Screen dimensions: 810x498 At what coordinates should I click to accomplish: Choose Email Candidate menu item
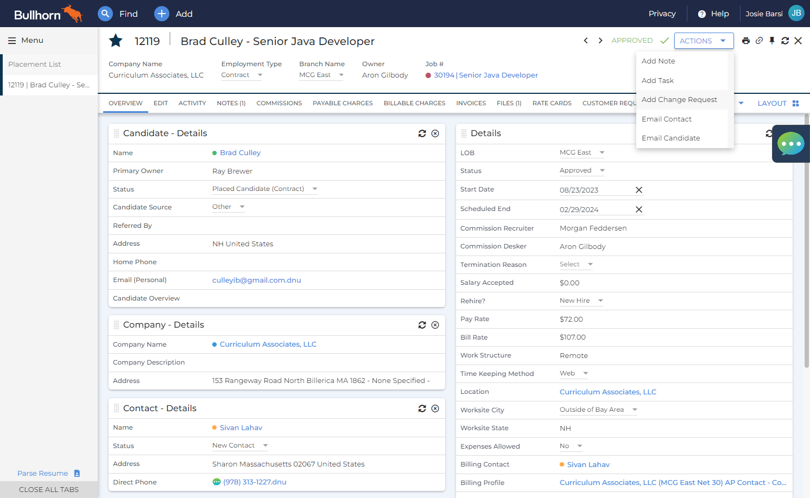[682, 138]
